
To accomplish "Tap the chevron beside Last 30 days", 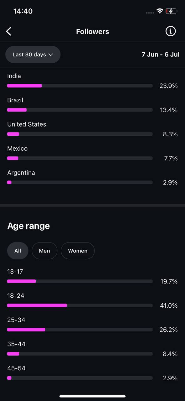I will (x=51, y=55).
